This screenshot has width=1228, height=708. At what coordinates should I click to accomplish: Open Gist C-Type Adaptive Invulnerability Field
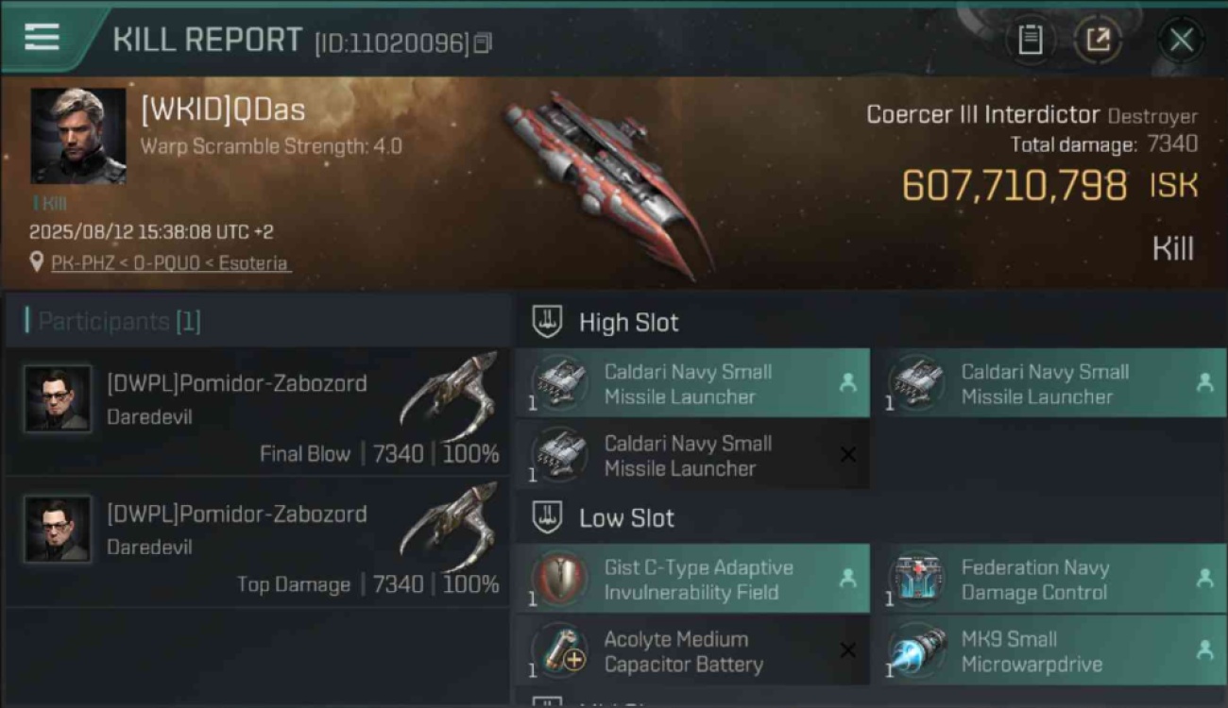692,579
